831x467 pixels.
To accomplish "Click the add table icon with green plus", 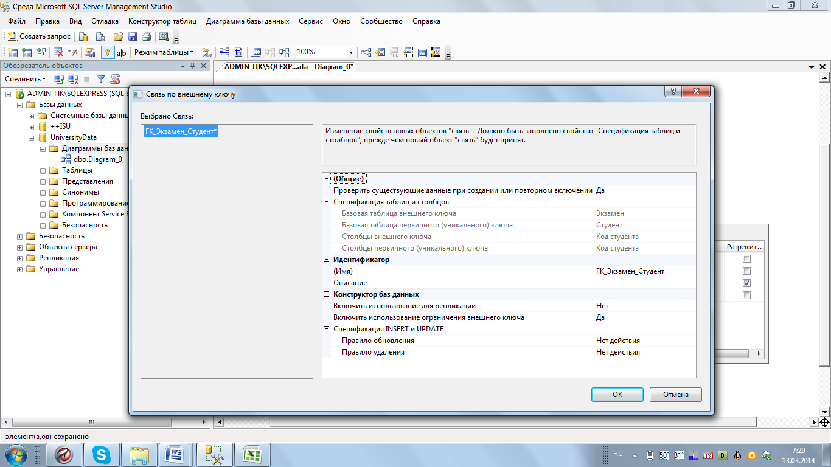I will (x=27, y=52).
